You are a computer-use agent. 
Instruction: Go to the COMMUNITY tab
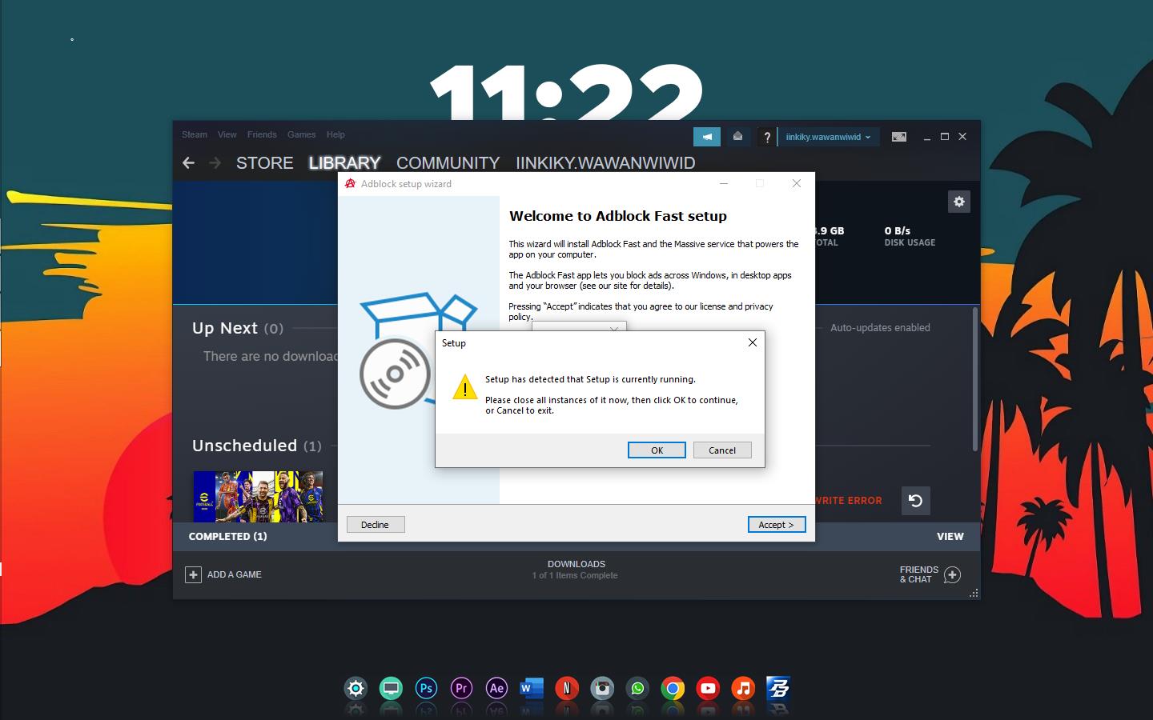[x=448, y=163]
